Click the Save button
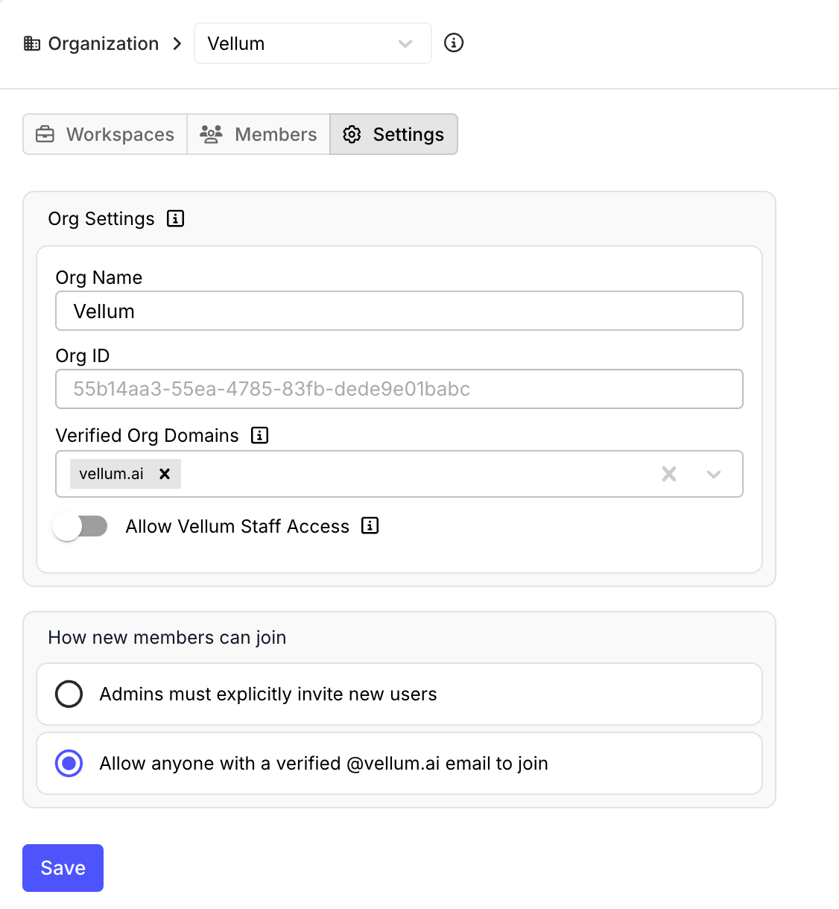The height and width of the screenshot is (909, 839). (x=63, y=868)
